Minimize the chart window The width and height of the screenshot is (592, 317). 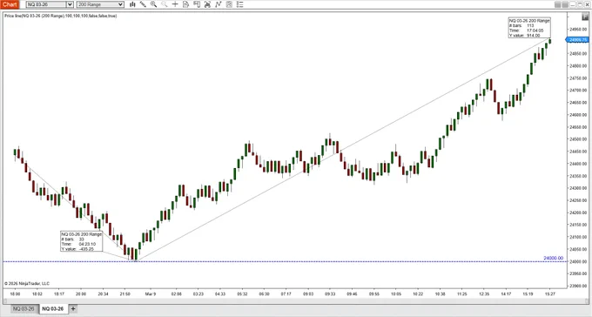pos(573,4)
